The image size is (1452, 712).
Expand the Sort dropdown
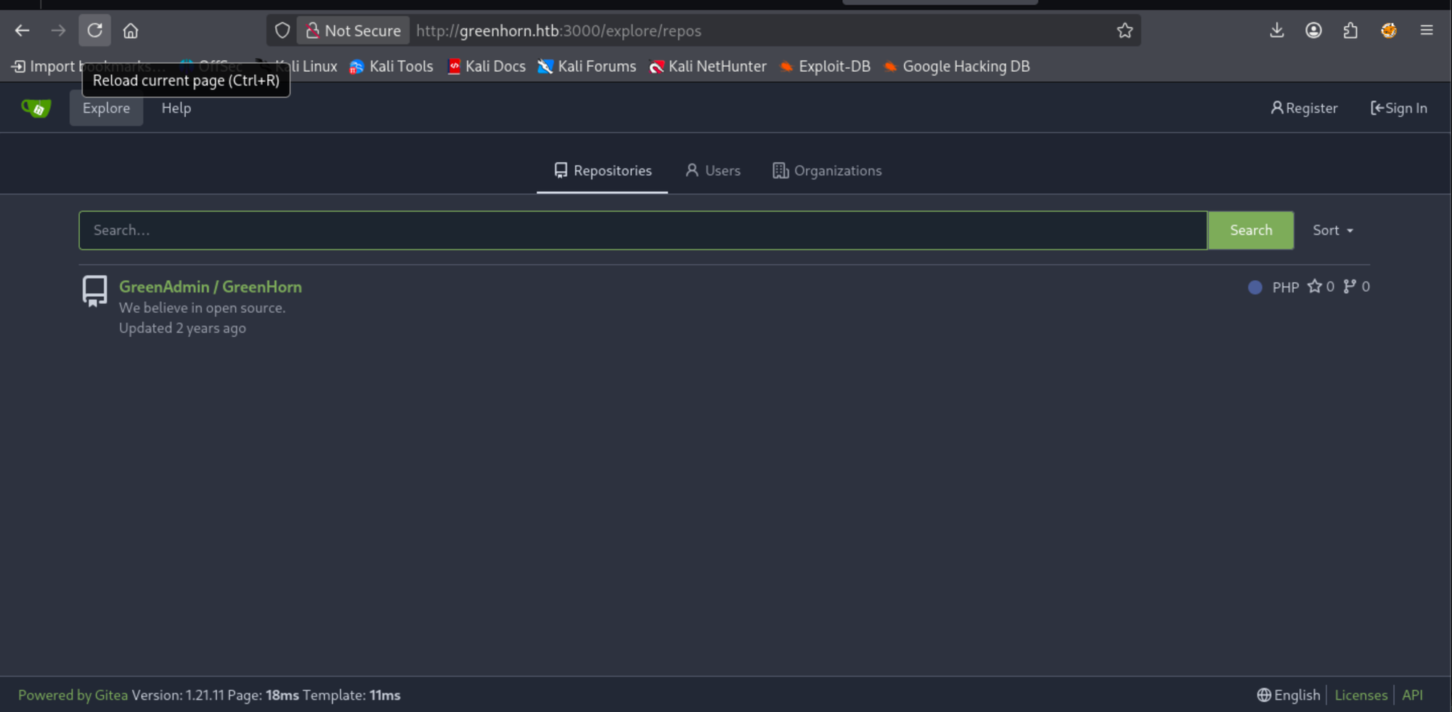[x=1333, y=230]
